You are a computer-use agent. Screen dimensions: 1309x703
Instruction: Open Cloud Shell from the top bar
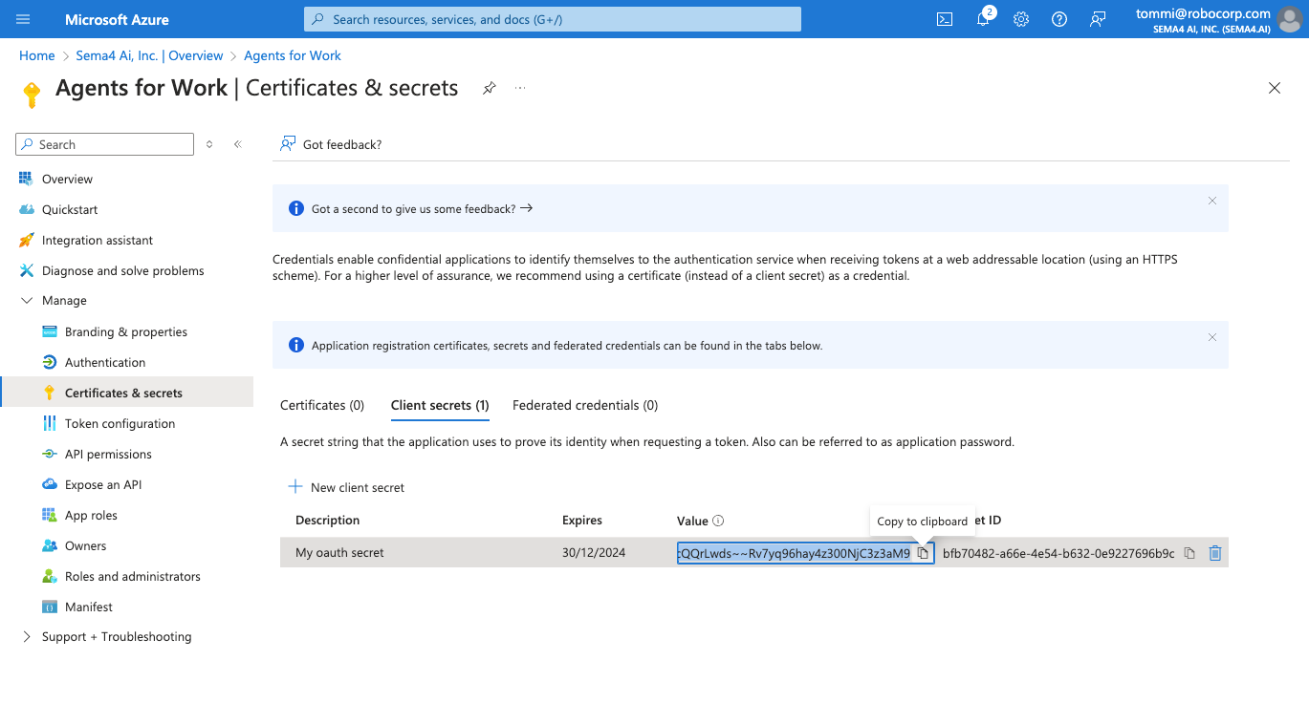(945, 19)
